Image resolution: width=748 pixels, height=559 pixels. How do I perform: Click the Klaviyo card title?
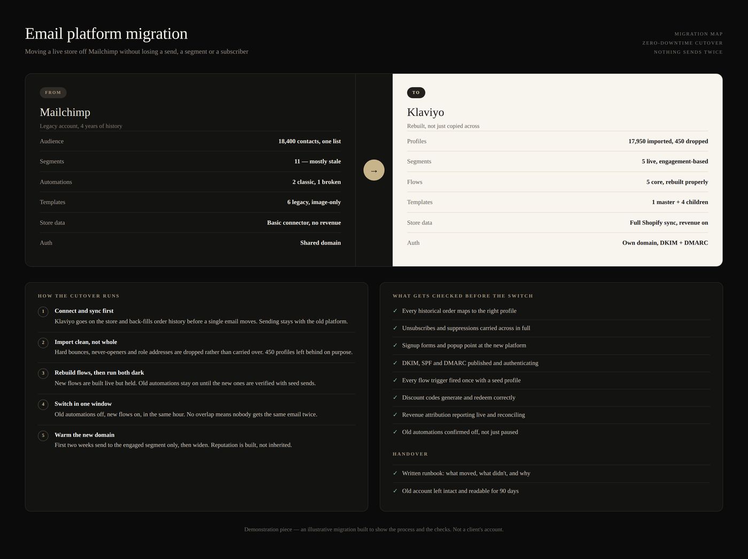click(426, 112)
